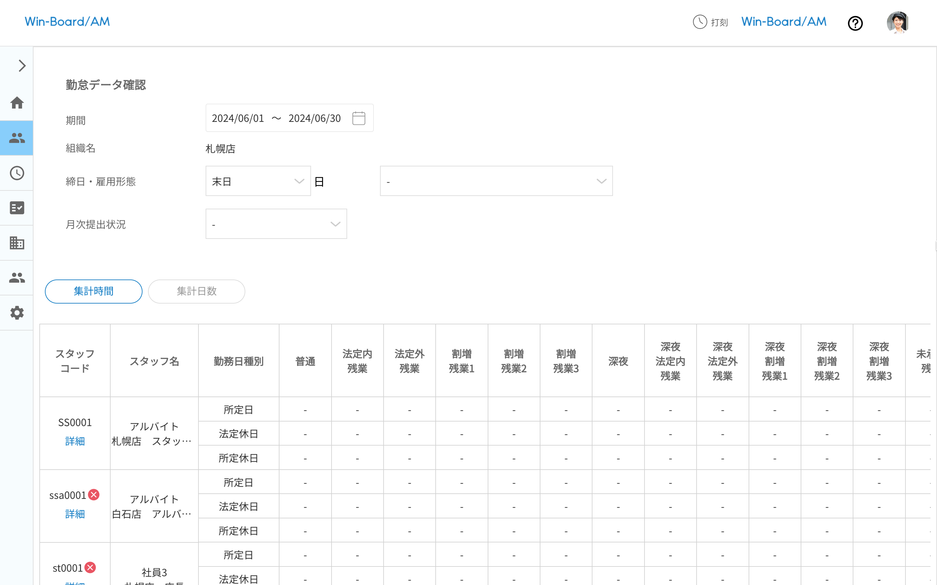937x585 pixels.
Task: Click the 打刻 clock icon in header
Action: click(x=699, y=22)
